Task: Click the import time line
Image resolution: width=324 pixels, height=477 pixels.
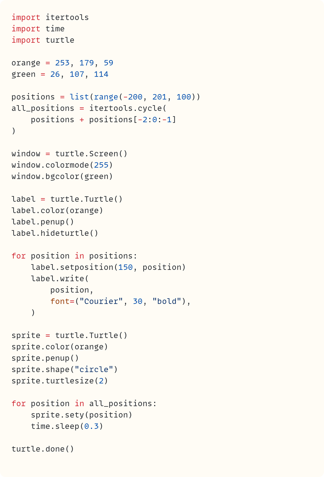Action: [x=38, y=29]
